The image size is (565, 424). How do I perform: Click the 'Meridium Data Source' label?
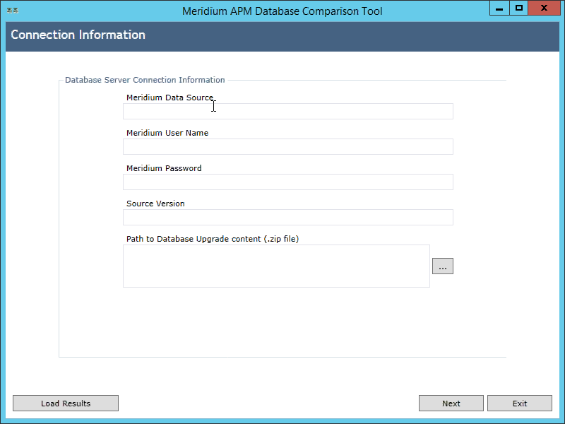tap(169, 98)
